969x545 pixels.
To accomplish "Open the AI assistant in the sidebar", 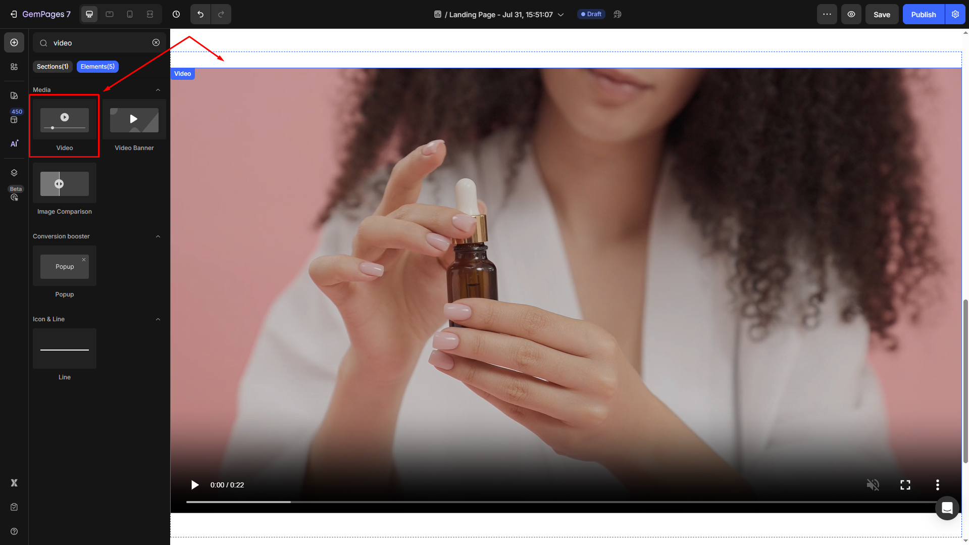I will point(14,144).
